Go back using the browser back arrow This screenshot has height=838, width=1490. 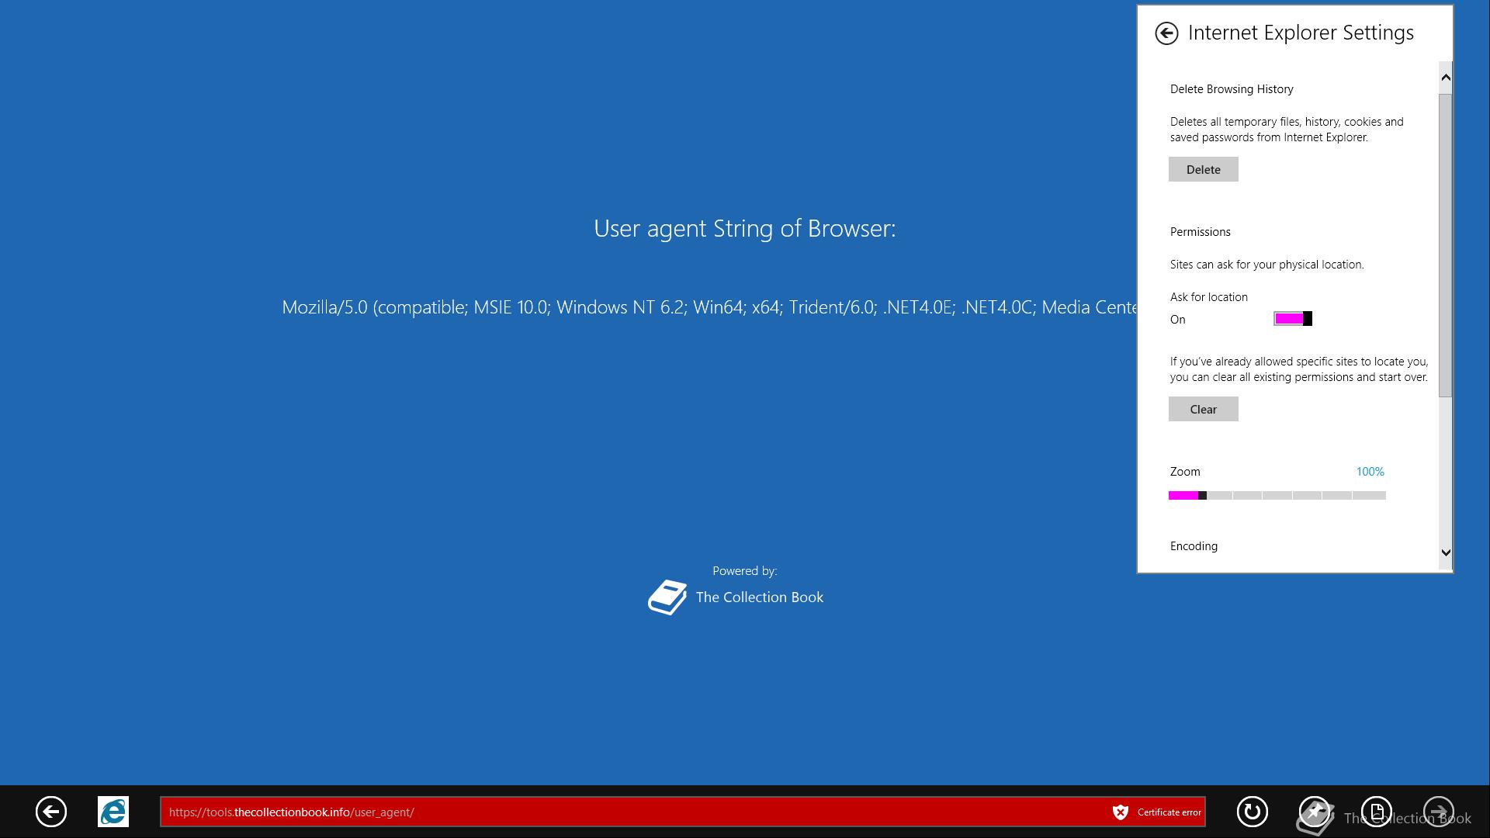[51, 812]
